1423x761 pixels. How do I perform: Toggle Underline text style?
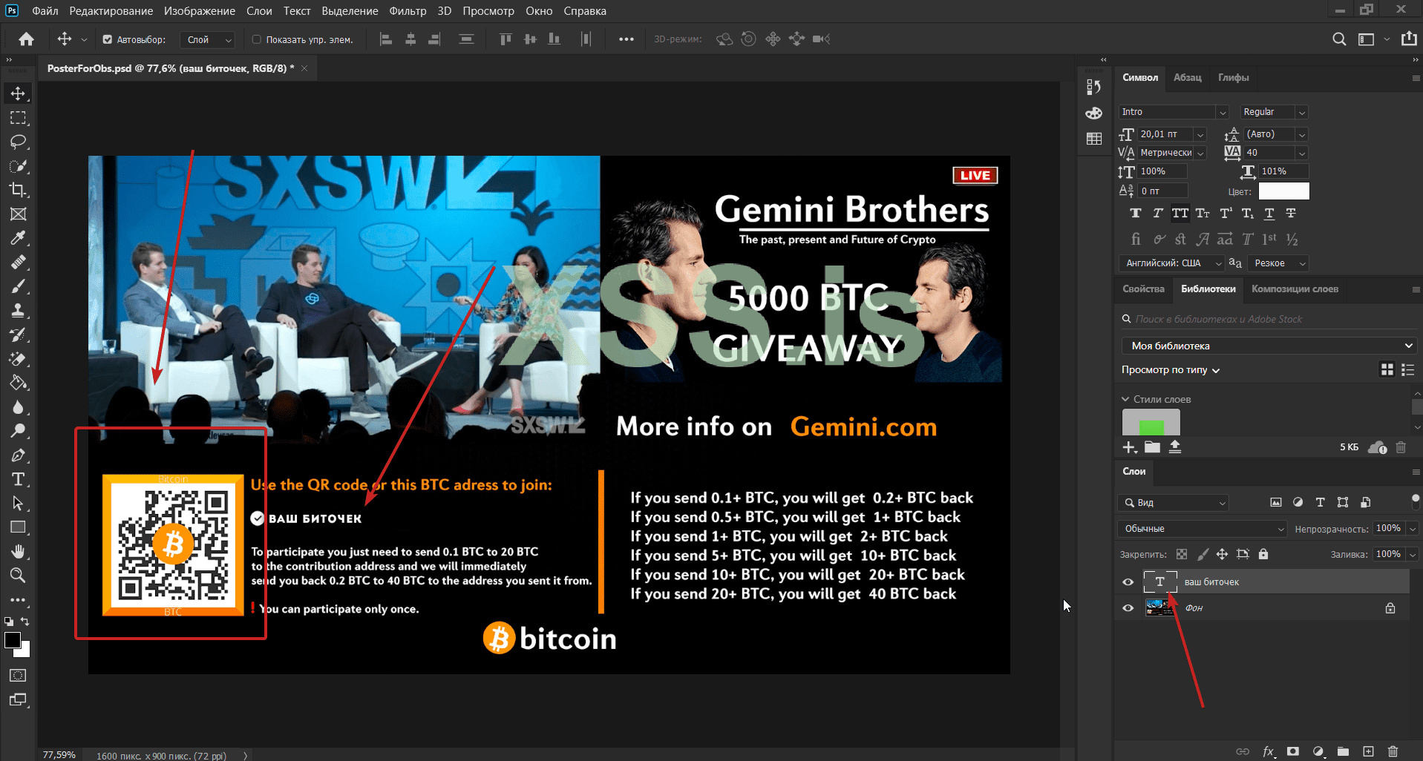click(x=1269, y=214)
